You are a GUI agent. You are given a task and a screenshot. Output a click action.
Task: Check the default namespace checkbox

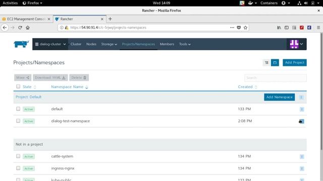[x=18, y=109]
